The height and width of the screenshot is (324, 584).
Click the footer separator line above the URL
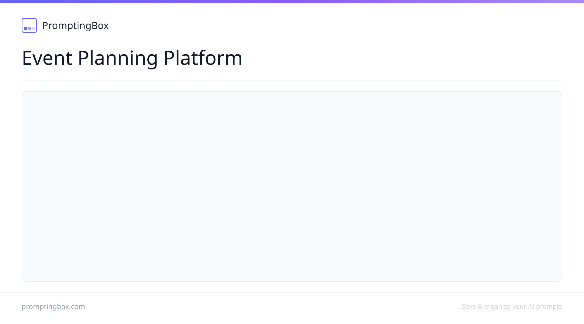pyautogui.click(x=292, y=293)
